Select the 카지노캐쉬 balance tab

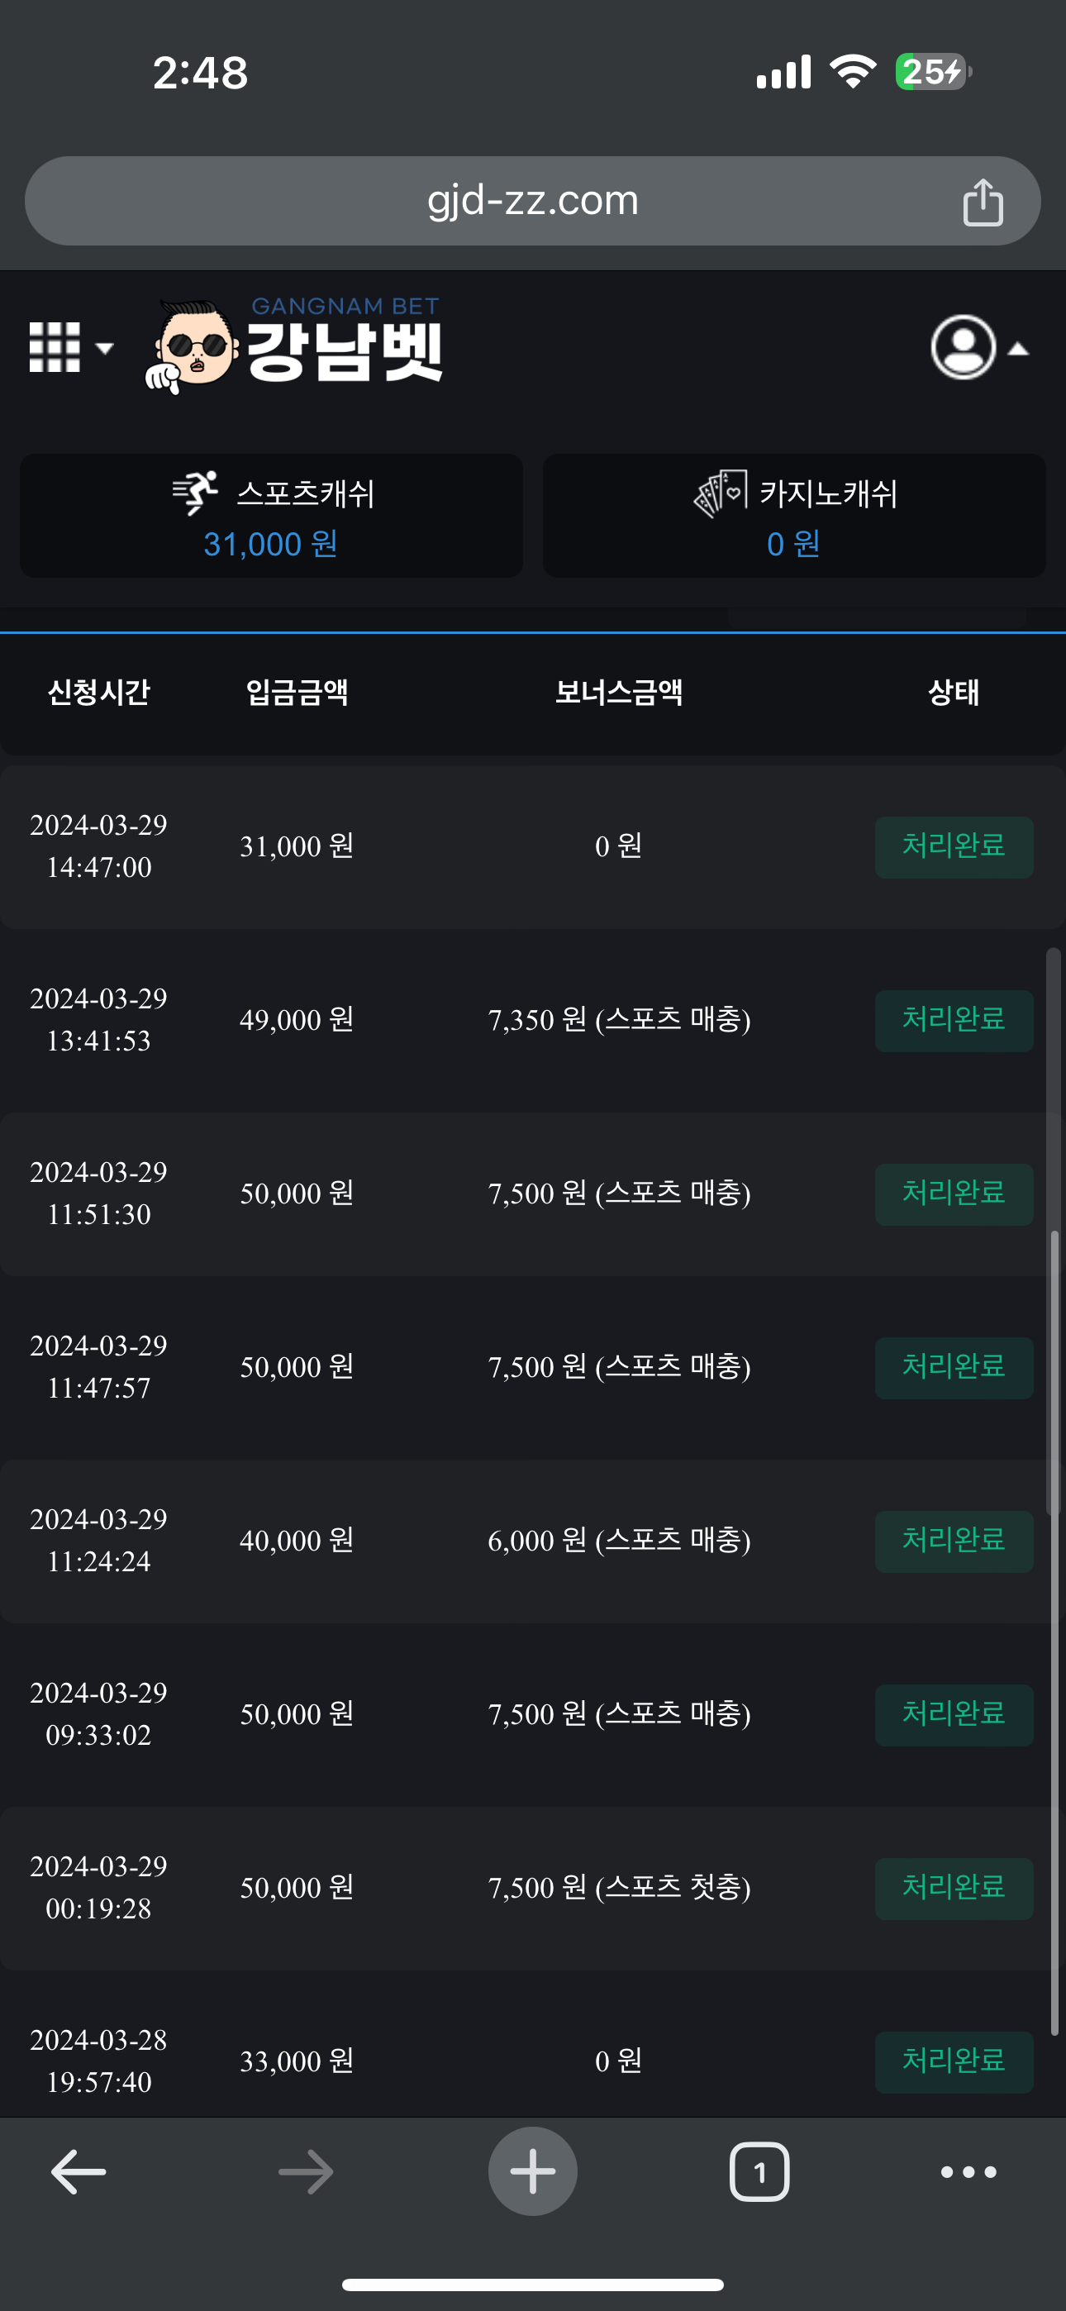pos(794,516)
